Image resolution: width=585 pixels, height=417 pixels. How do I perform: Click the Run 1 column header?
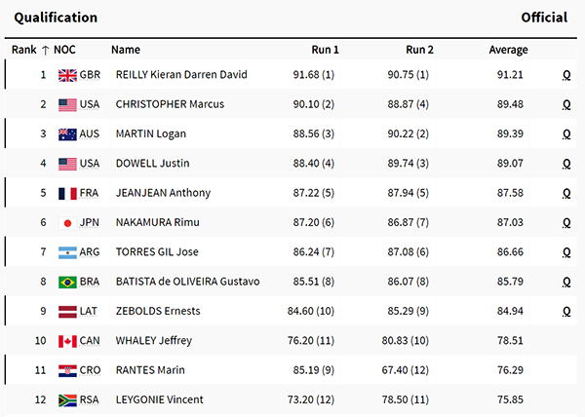point(325,50)
